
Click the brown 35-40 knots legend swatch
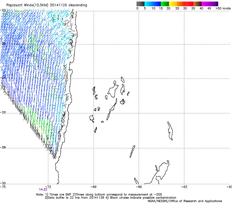[x=198, y=4]
